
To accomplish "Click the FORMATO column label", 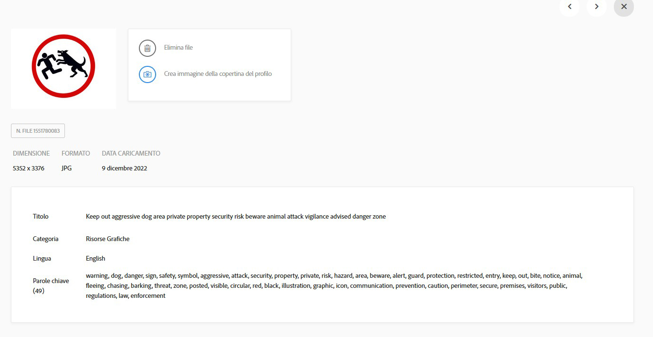I will point(75,153).
